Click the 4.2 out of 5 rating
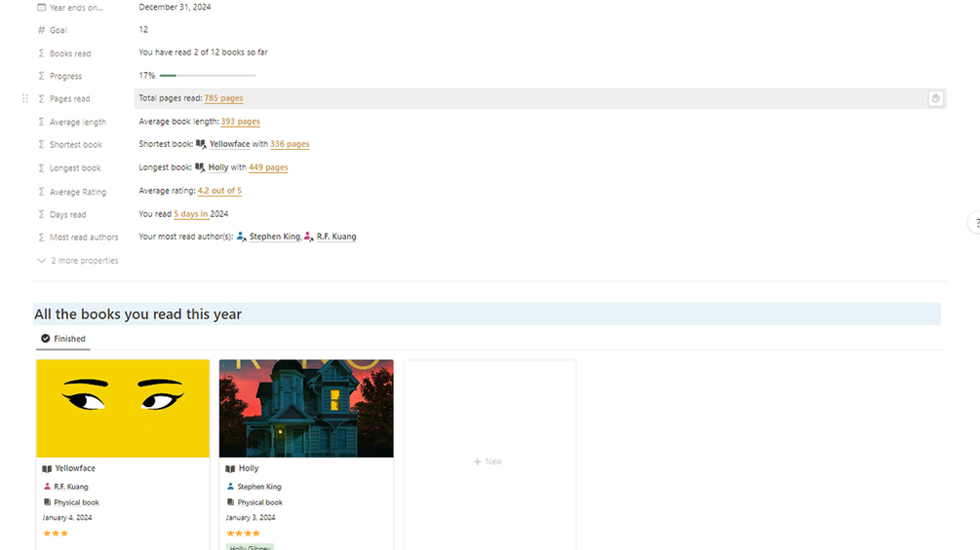 (219, 191)
